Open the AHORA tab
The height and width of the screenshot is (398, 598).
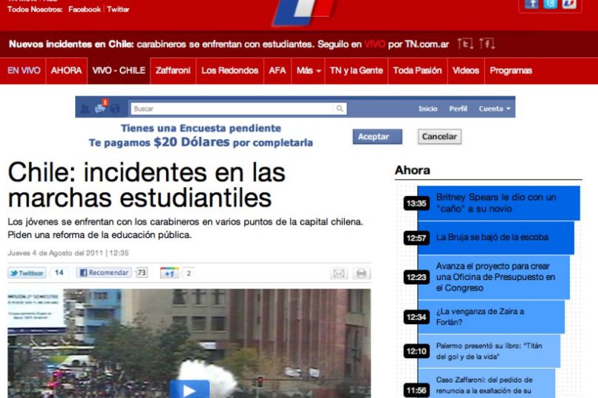(66, 71)
